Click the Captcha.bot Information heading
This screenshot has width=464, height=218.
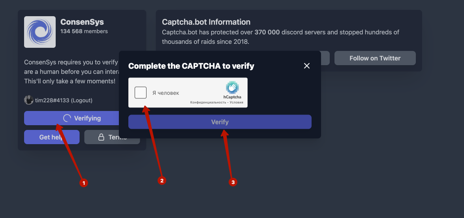click(x=206, y=22)
